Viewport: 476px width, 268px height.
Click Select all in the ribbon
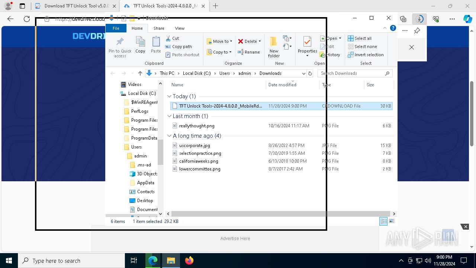click(360, 38)
